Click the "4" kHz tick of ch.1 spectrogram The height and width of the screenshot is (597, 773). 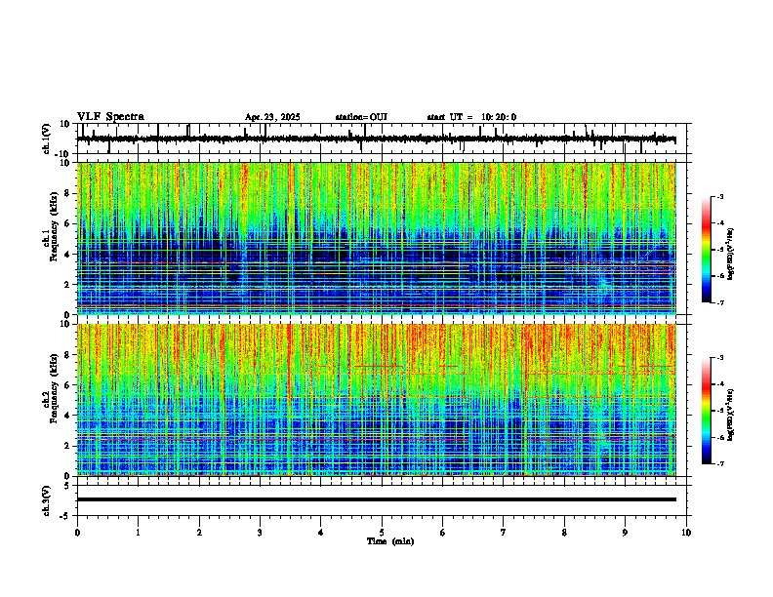coord(67,255)
